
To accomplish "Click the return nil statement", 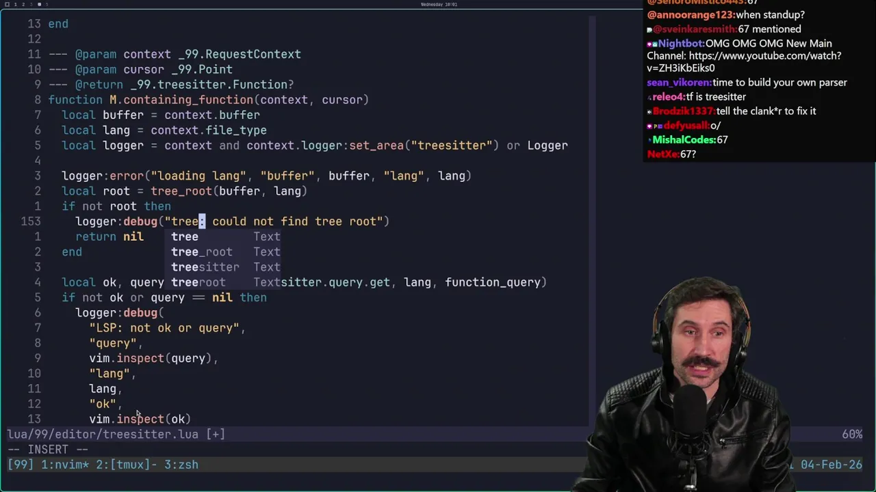I will pyautogui.click(x=109, y=236).
